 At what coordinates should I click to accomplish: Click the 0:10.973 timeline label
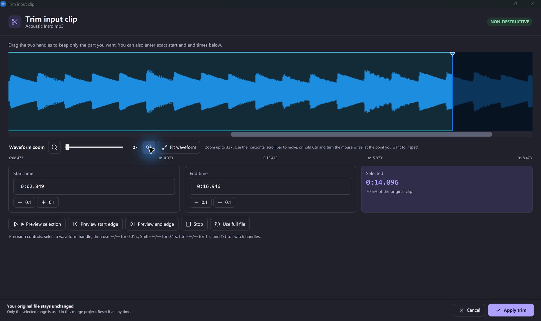click(x=166, y=158)
